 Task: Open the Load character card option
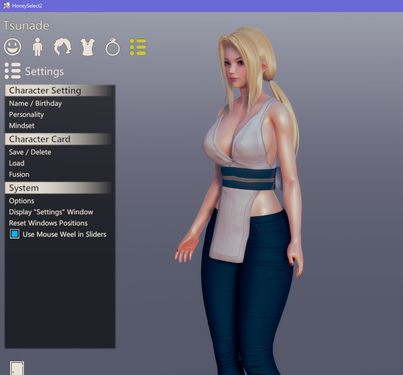pyautogui.click(x=17, y=163)
